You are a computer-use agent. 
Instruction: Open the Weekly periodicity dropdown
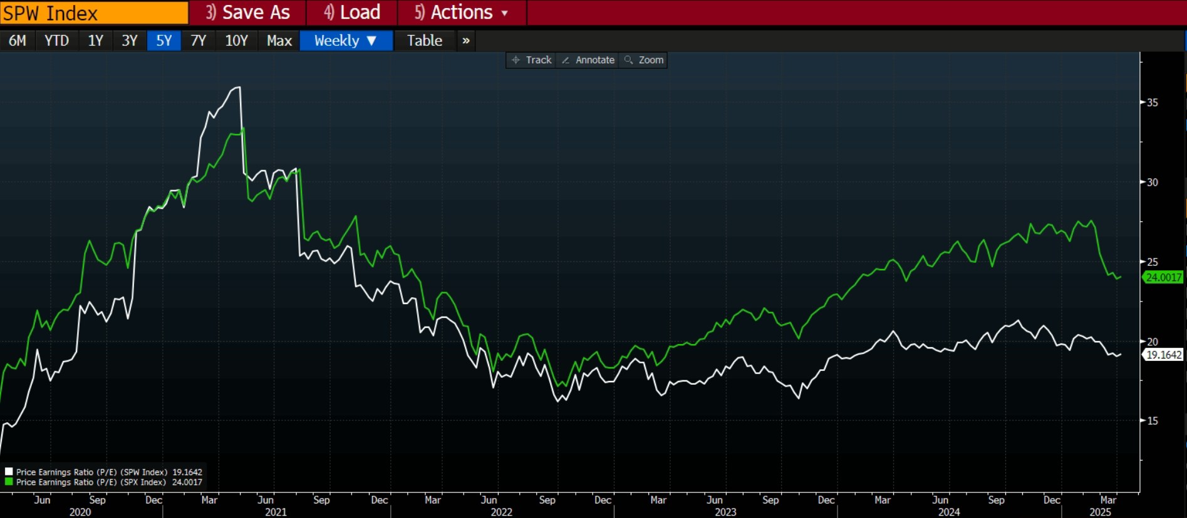[346, 41]
